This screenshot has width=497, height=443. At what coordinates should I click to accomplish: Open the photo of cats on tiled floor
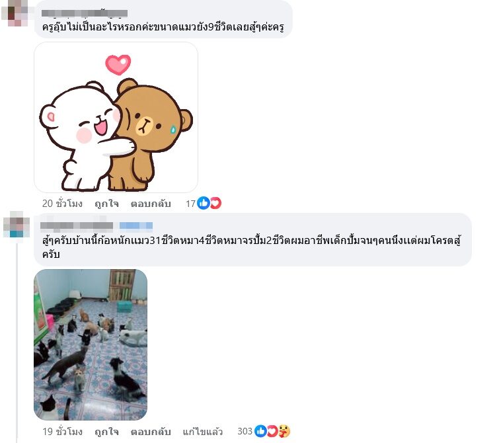(x=91, y=344)
